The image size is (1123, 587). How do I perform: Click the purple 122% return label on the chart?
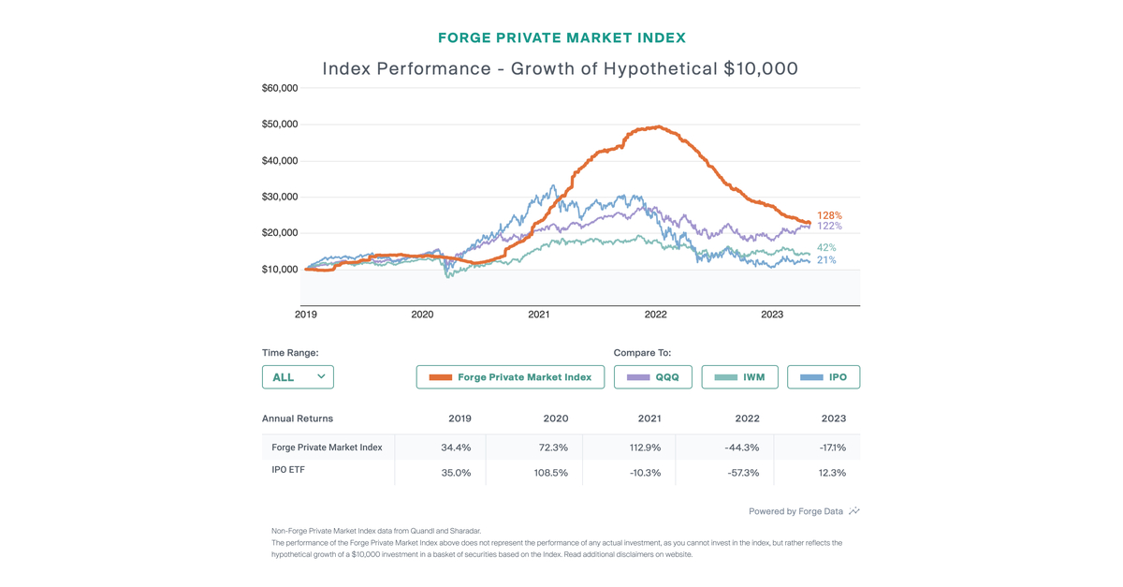tap(827, 226)
